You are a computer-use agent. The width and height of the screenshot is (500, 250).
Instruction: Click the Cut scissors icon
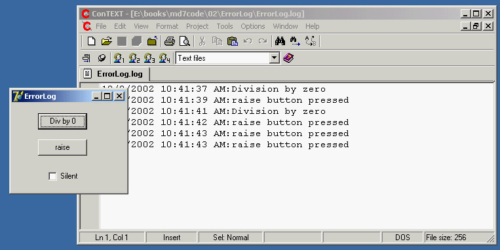click(x=202, y=41)
